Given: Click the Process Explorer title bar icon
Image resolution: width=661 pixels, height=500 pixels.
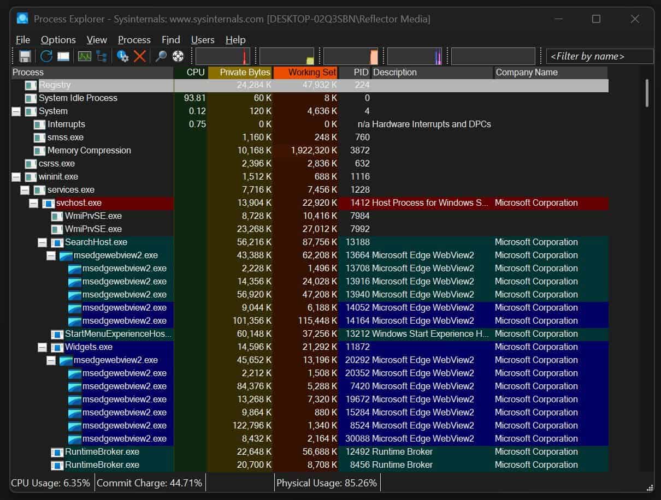Looking at the screenshot, I should click(x=22, y=19).
